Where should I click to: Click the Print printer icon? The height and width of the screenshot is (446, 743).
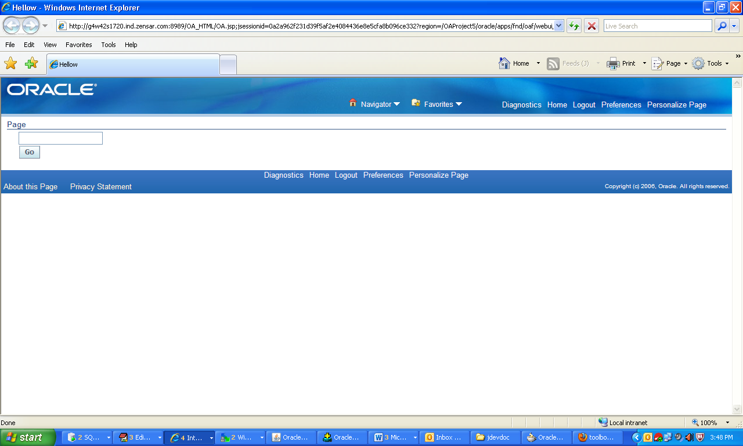tap(613, 63)
